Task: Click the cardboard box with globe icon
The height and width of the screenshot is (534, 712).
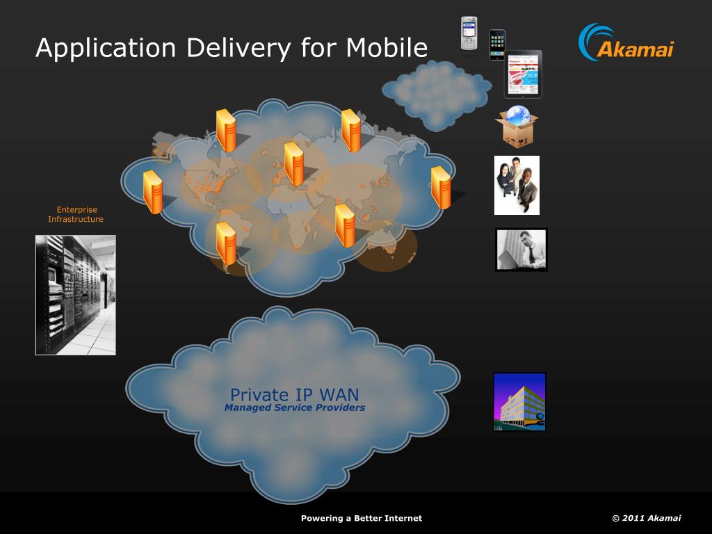Action: [517, 127]
